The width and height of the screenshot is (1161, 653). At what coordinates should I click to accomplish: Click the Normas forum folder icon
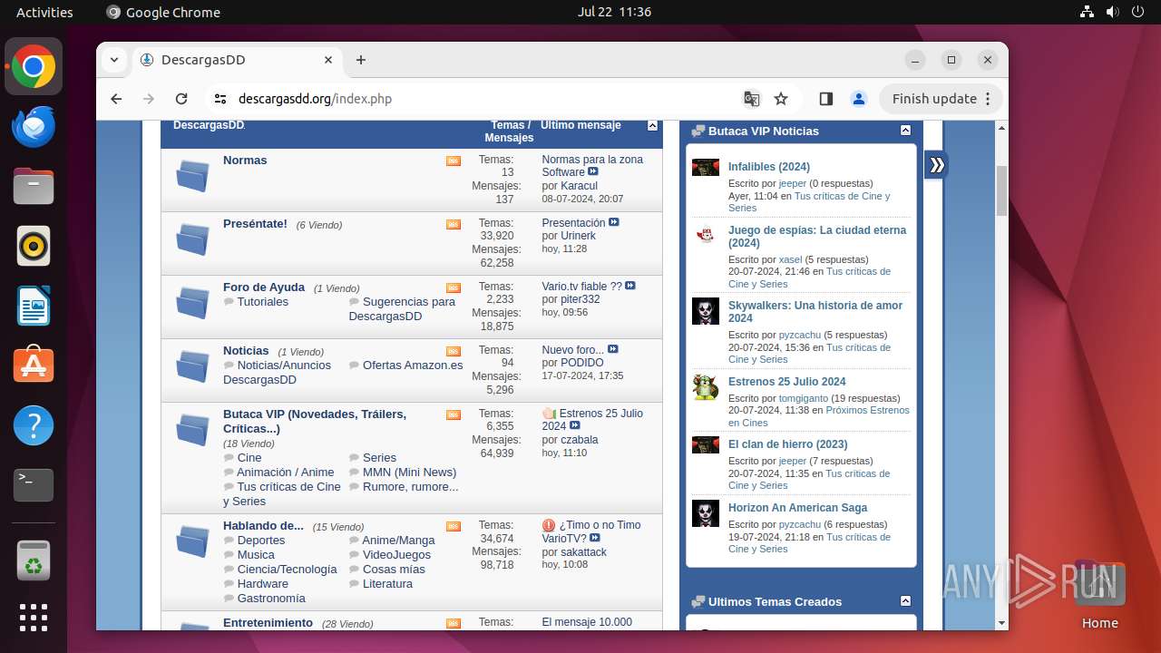192,175
